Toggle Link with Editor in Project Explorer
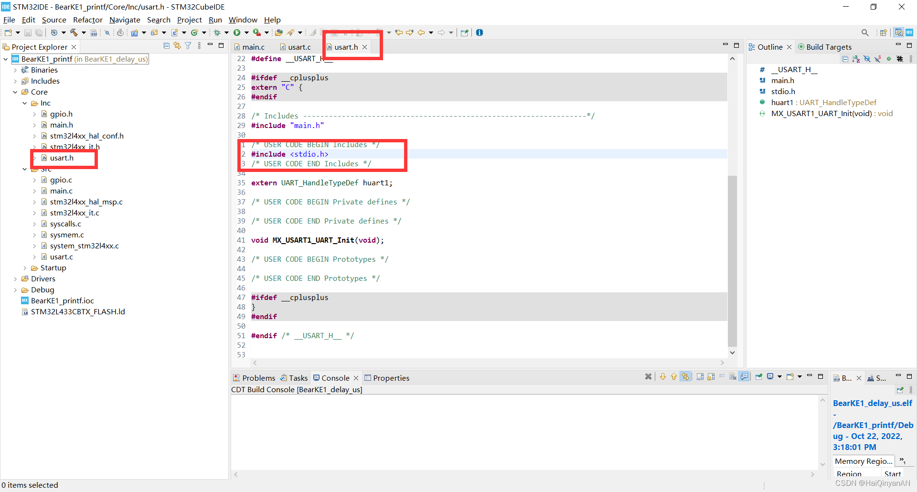Viewport: 917px width, 492px height. [x=177, y=46]
